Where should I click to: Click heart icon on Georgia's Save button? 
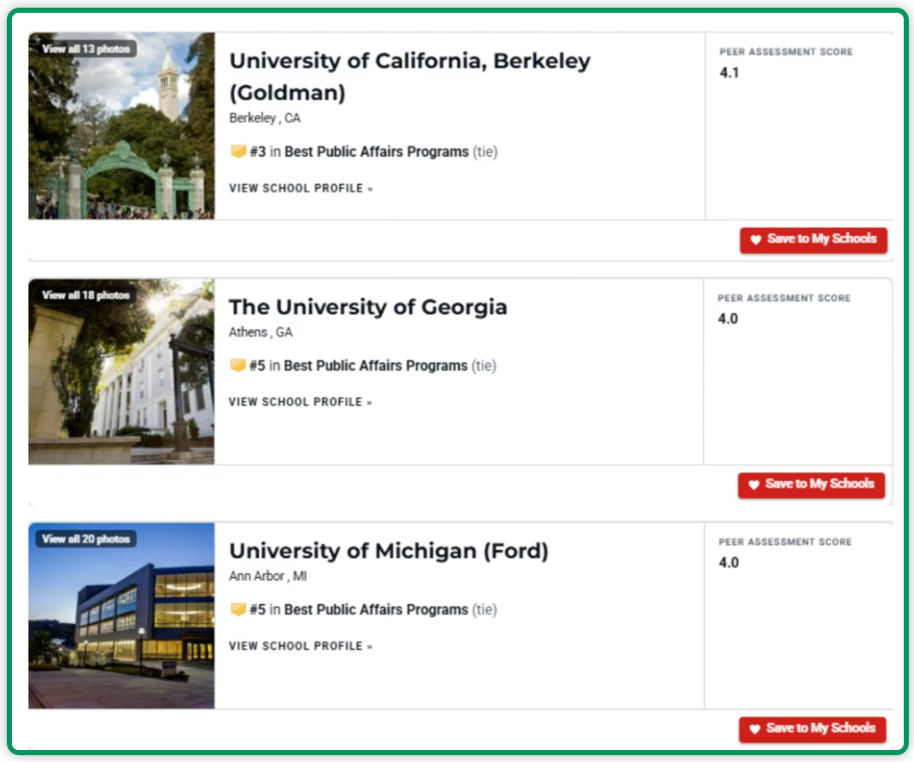click(x=753, y=485)
